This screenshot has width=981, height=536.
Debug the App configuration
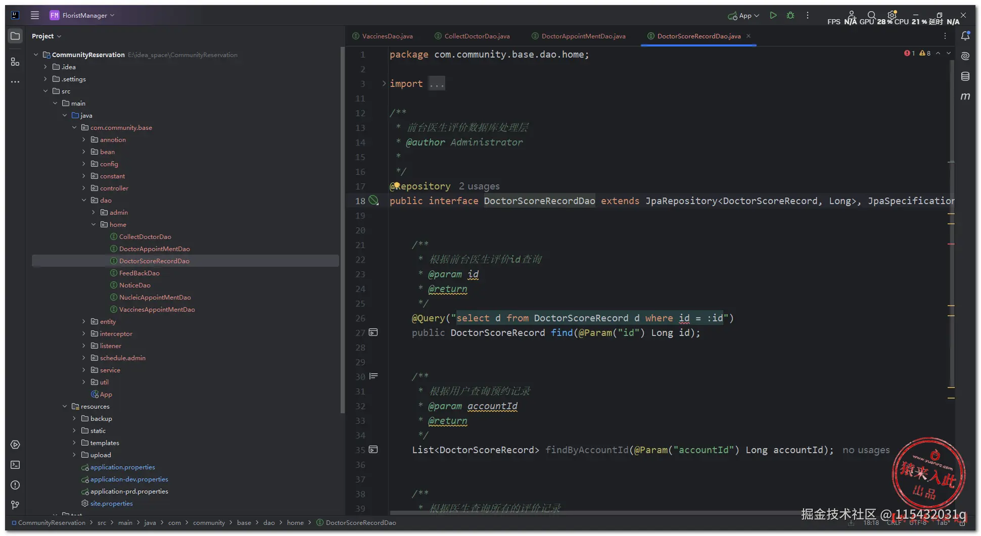(790, 15)
